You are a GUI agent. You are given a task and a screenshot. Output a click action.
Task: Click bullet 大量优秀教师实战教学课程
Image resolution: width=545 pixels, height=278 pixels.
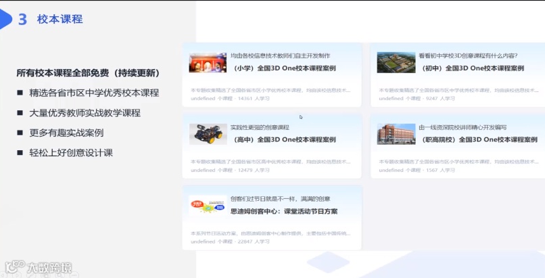(85, 113)
